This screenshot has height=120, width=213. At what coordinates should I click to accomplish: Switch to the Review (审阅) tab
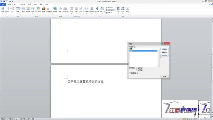(41, 4)
